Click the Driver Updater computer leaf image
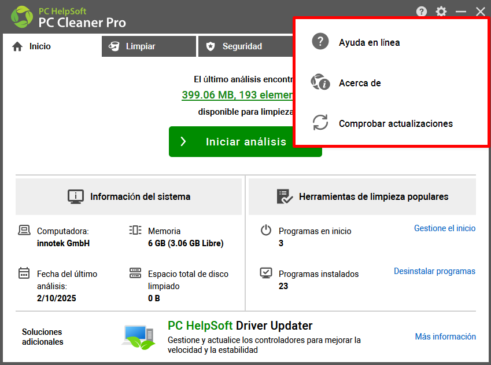The image size is (491, 365). tap(138, 337)
